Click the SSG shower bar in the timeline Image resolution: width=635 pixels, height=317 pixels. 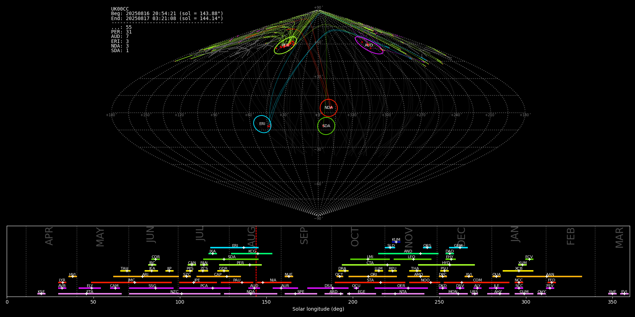pyautogui.click(x=151, y=288)
